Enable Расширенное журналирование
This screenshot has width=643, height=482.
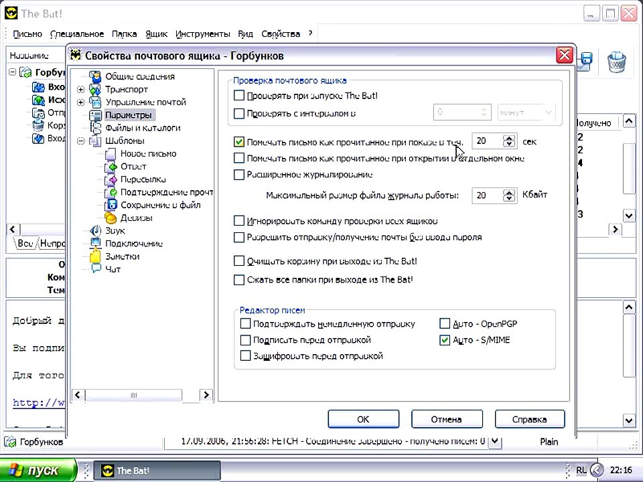pyautogui.click(x=238, y=175)
